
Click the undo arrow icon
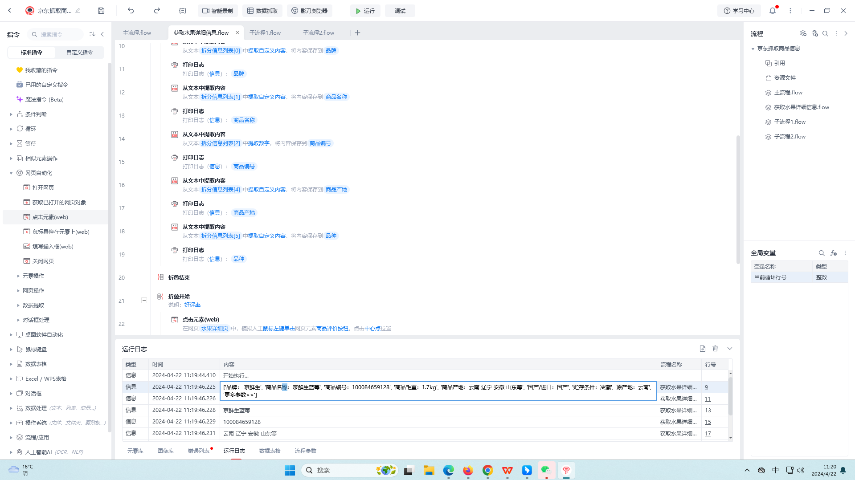tap(131, 11)
